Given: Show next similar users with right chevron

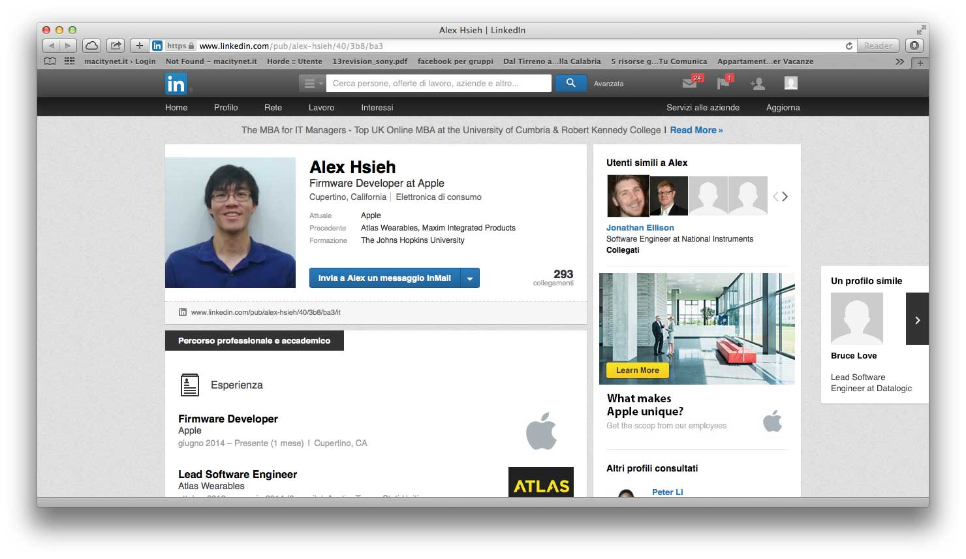Looking at the screenshot, I should point(785,197).
